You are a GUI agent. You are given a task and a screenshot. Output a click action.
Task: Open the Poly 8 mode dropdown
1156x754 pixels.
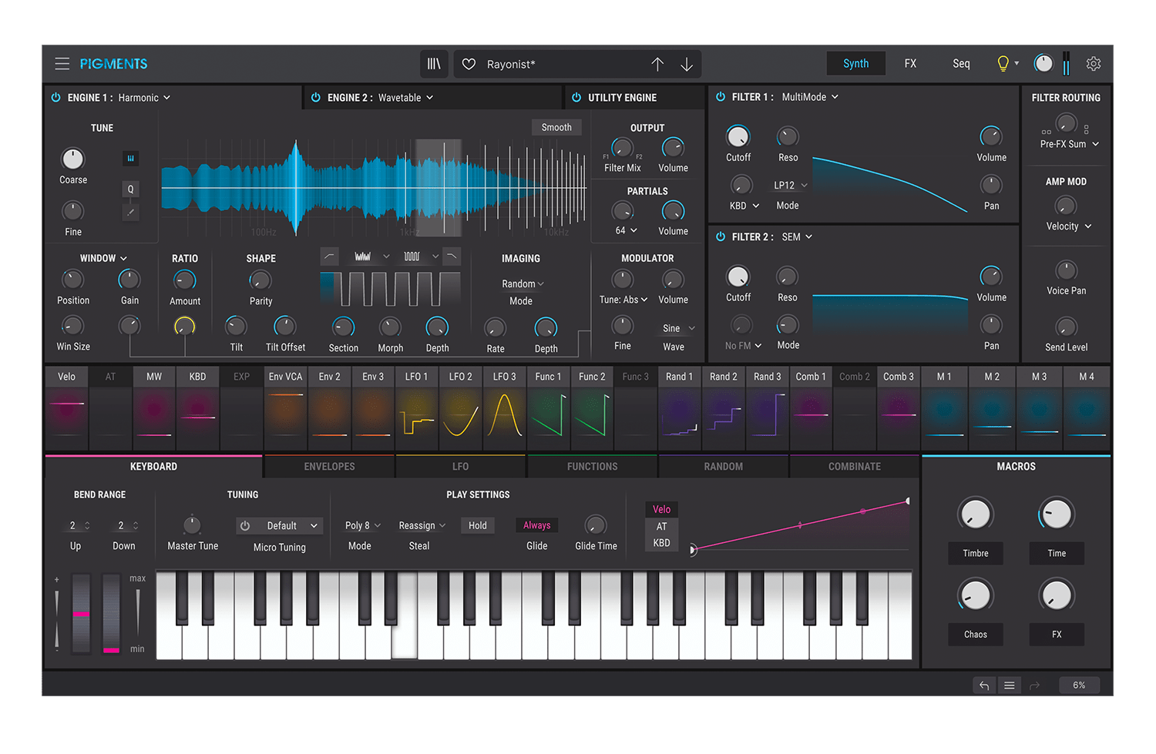(361, 525)
